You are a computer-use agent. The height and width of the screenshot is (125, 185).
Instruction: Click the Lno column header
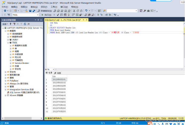[59, 76]
